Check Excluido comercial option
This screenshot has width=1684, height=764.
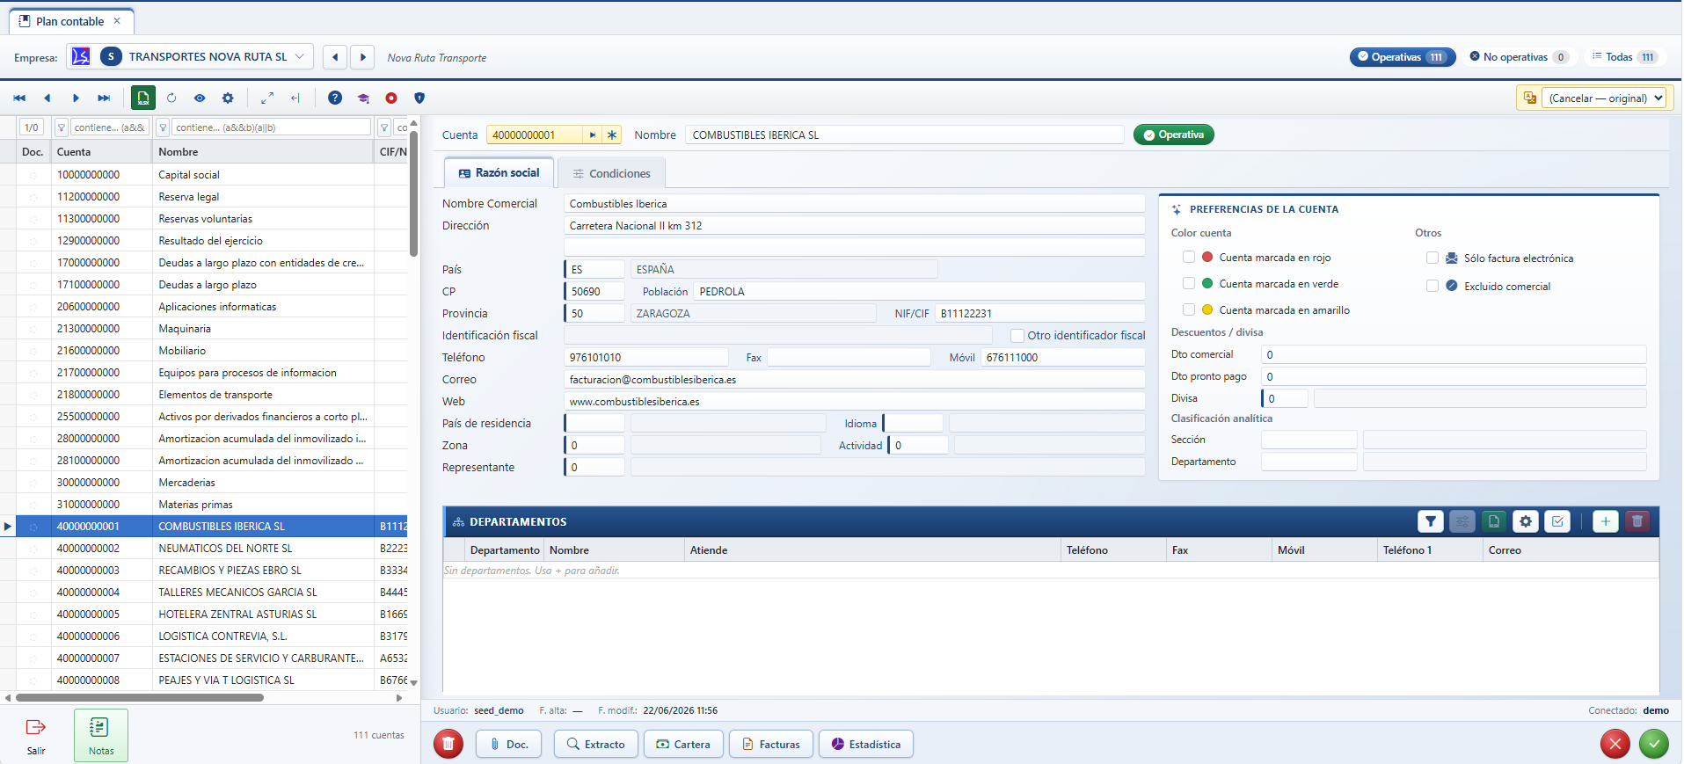tap(1432, 286)
